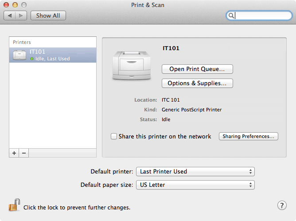296x221 pixels.
Task: Click 'Idle, Last Used' status text
Action: (52, 59)
